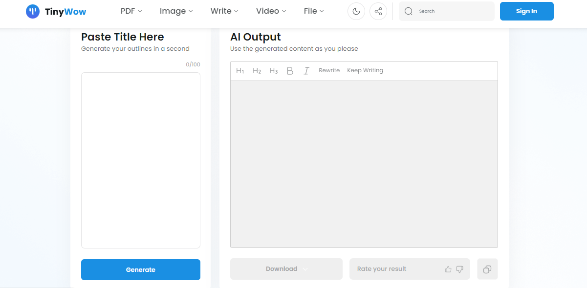Click the 'Rate your result' label
Screen dimensions: 587x288
[x=382, y=269]
